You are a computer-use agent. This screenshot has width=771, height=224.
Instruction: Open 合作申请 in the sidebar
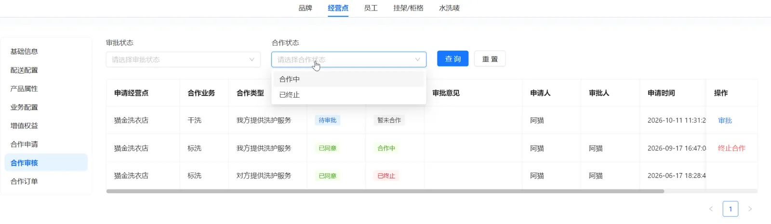click(x=46, y=144)
